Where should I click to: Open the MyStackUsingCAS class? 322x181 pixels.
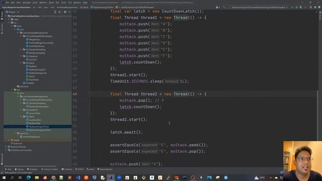click(36, 69)
